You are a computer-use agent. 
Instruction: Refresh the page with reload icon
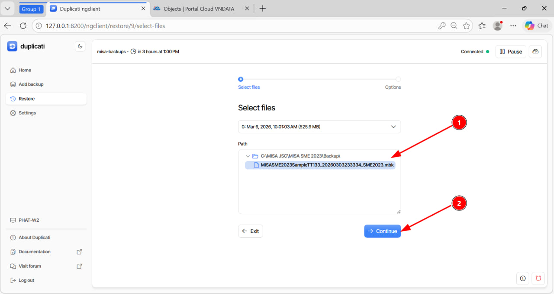[23, 26]
